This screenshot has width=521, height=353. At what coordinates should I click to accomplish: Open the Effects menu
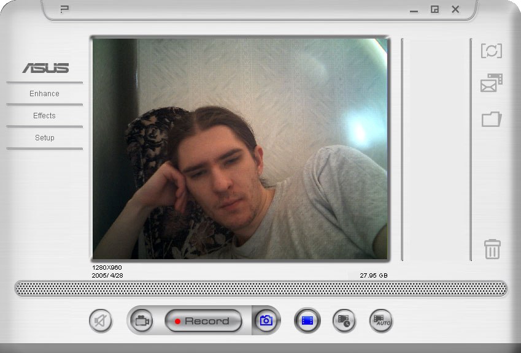point(44,116)
